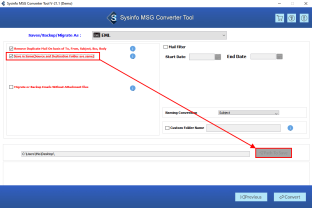312x208 pixels.
Task: Minimize the converter window
Action: pos(279,3)
